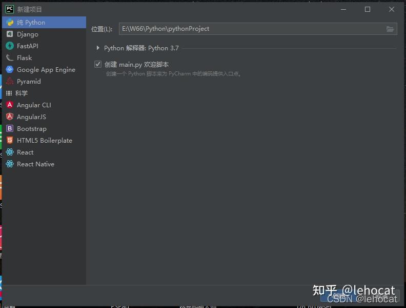Click the Bootstrap B icon
406x308 pixels.
[x=10, y=128]
